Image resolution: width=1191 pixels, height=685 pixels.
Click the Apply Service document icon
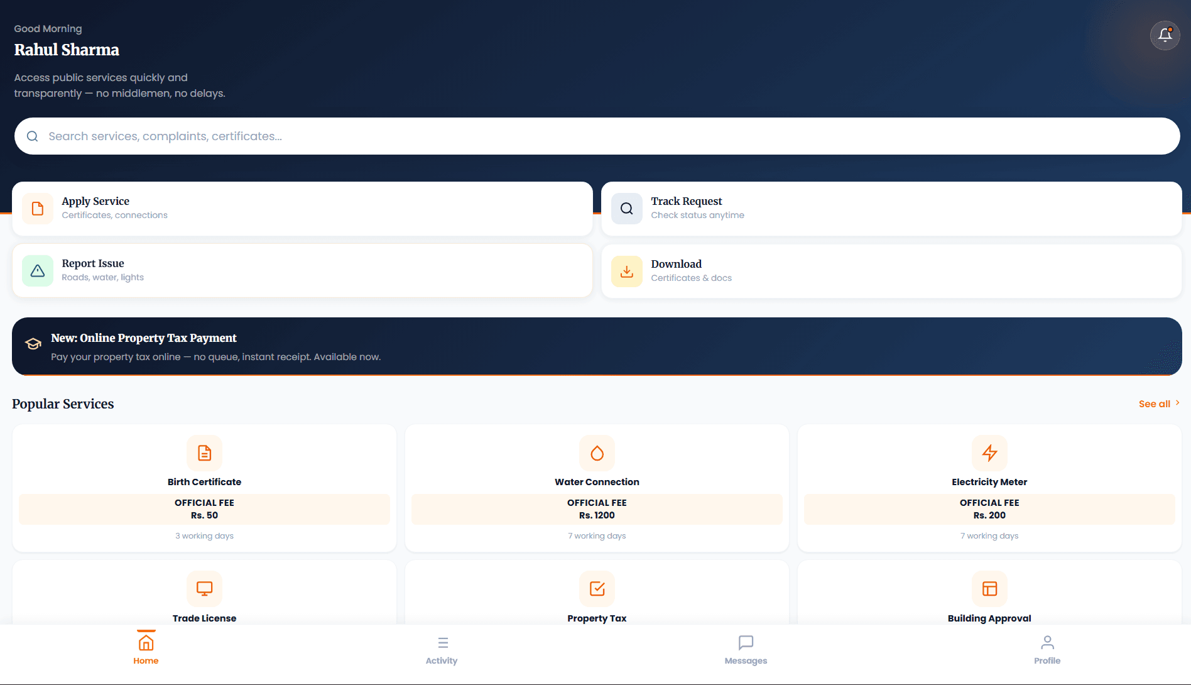point(38,209)
